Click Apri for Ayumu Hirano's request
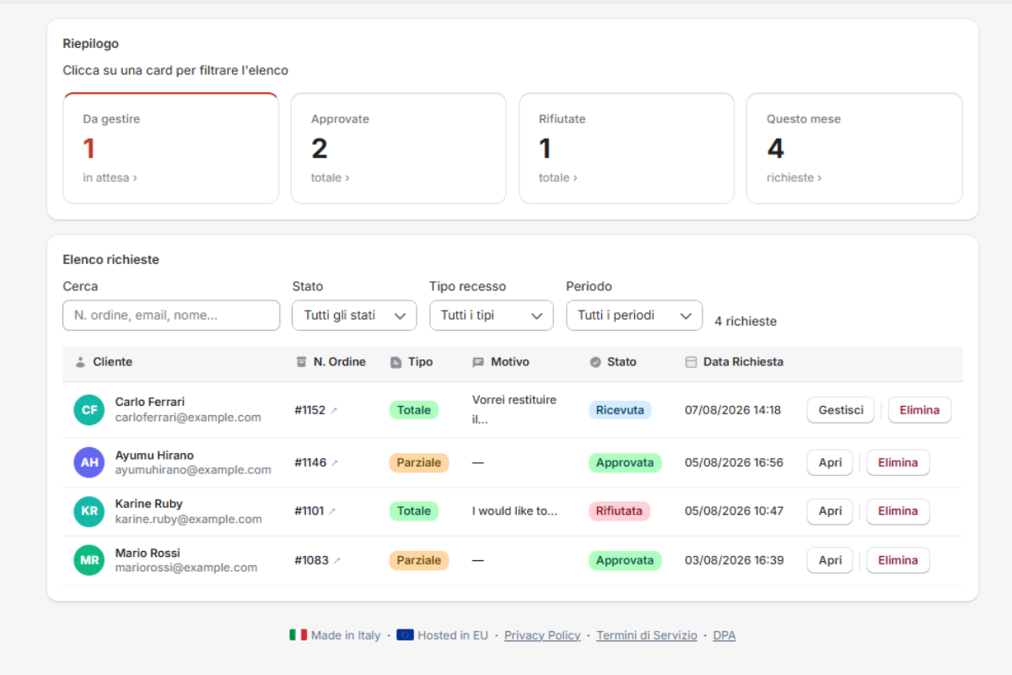This screenshot has width=1012, height=675. click(x=830, y=462)
